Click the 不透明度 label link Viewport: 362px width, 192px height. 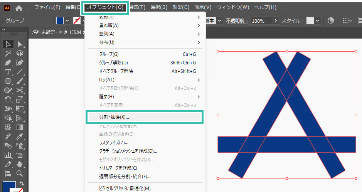point(237,20)
